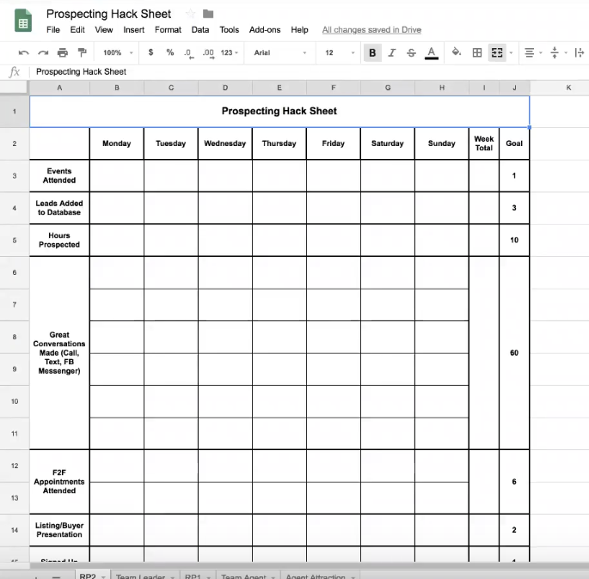Click the Hours Prospected cell
Image resolution: width=589 pixels, height=579 pixels.
[59, 241]
